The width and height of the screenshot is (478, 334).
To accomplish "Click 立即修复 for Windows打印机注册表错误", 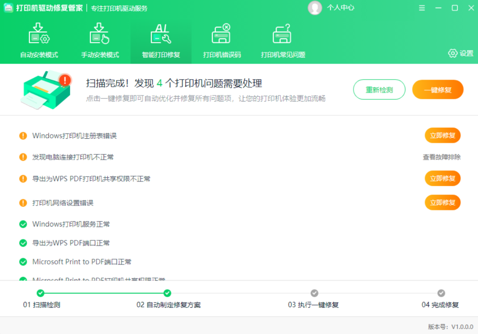I will coord(442,136).
